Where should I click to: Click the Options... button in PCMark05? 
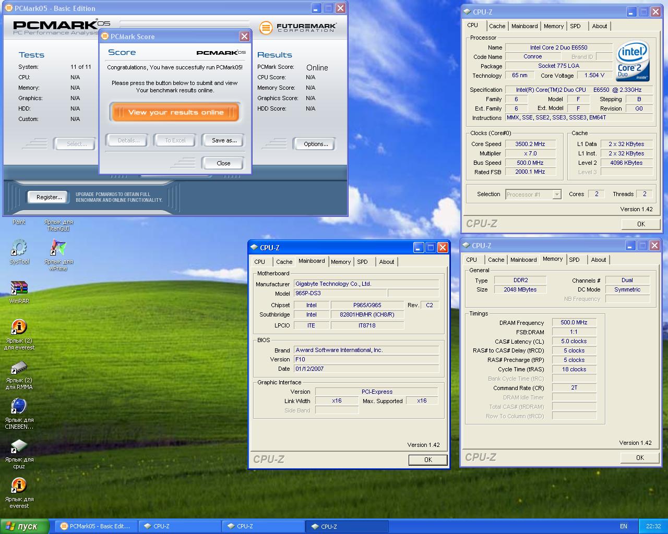[x=316, y=144]
